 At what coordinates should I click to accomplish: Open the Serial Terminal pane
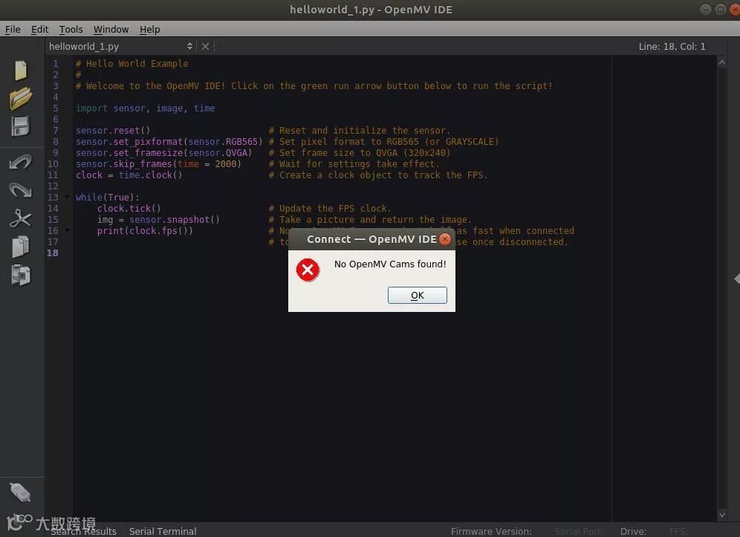coord(163,531)
